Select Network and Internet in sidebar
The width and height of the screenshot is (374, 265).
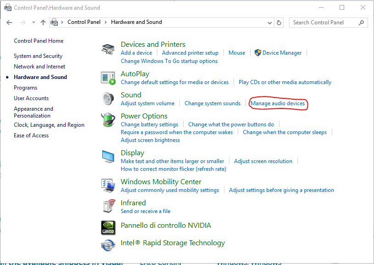click(39, 67)
